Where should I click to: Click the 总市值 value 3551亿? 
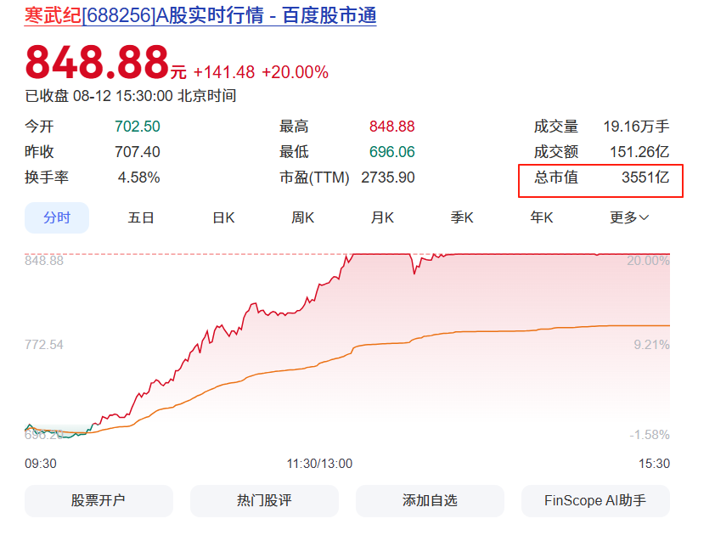(645, 177)
